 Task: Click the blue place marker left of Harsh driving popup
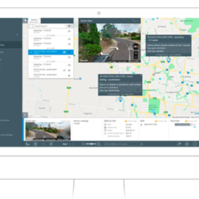(80, 79)
